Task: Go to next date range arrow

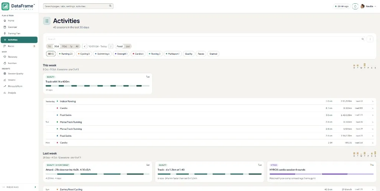Action: [111, 46]
